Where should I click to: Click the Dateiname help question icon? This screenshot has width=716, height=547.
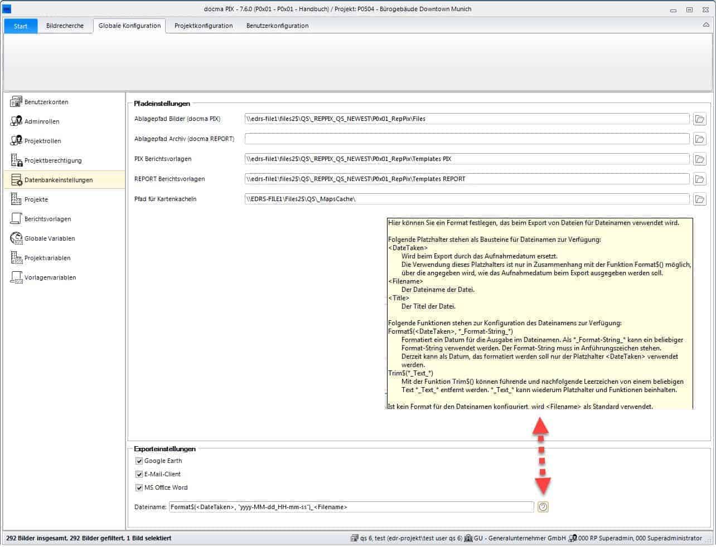[543, 507]
